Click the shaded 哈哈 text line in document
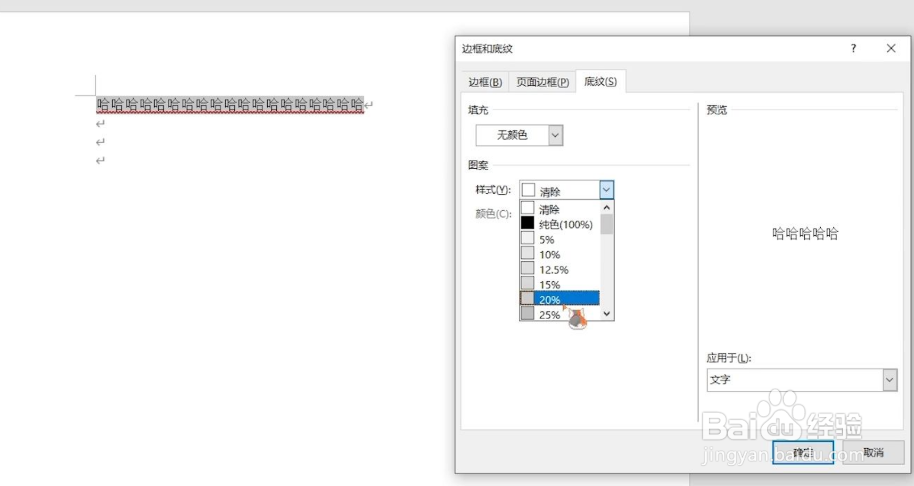 [230, 104]
